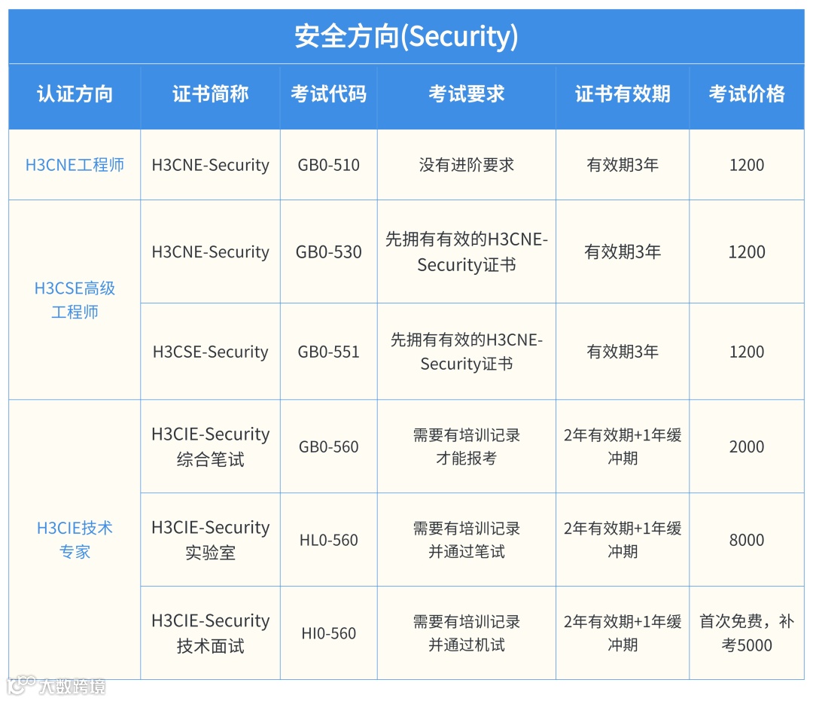813x701 pixels.
Task: Select the H3CSE-Security certificate name cell
Action: tap(210, 352)
